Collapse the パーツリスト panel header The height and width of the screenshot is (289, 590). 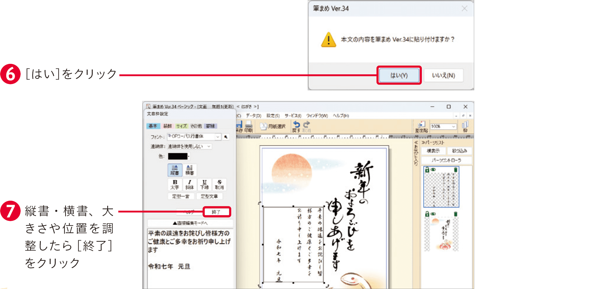(x=433, y=142)
